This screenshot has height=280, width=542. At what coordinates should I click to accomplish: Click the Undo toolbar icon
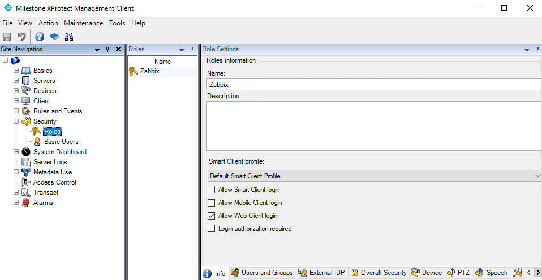pos(21,37)
